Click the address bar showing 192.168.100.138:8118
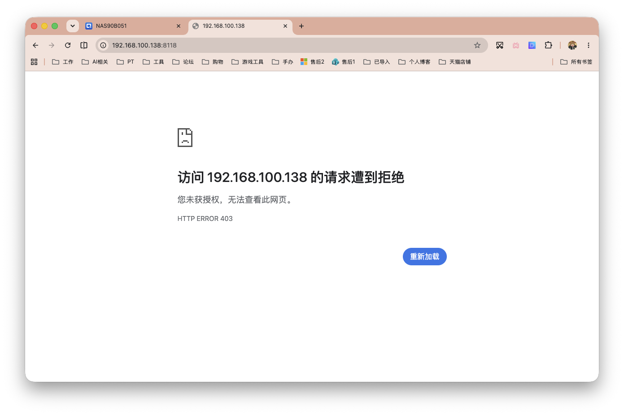 pos(292,45)
